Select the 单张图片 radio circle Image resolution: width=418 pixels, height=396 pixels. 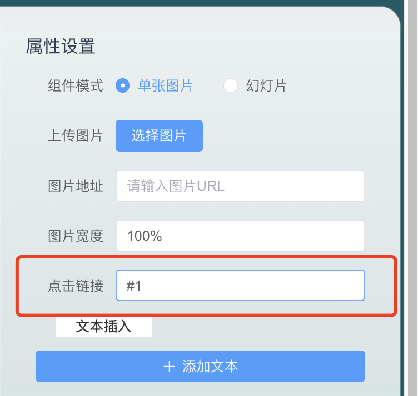click(122, 86)
